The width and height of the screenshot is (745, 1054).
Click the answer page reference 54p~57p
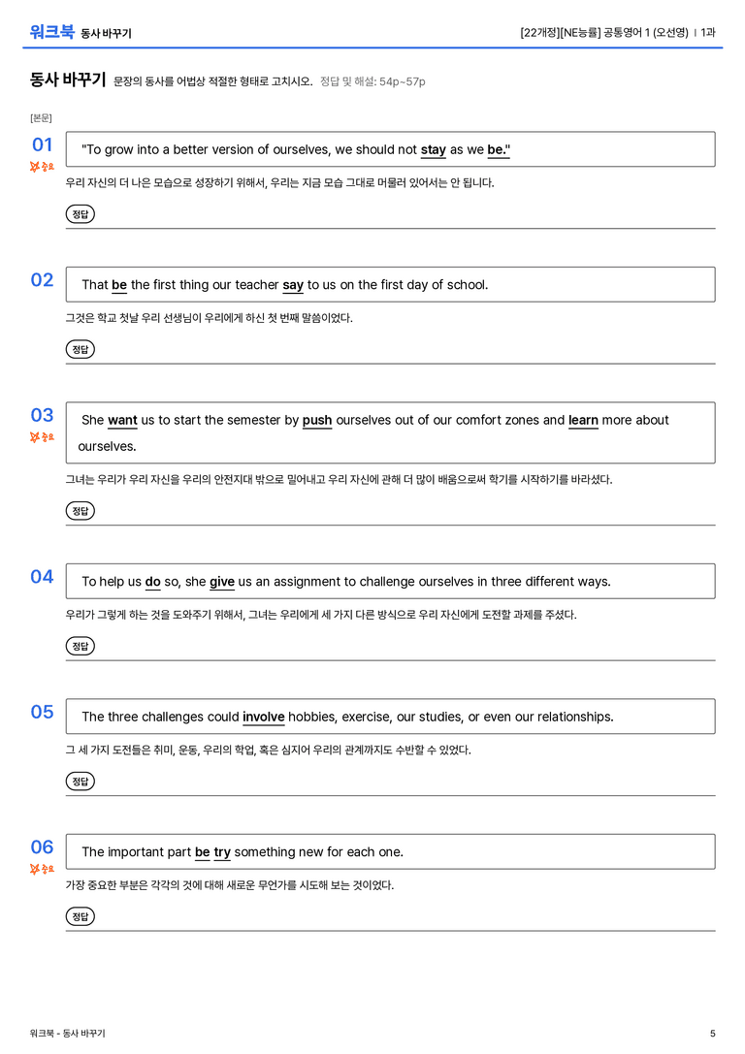pos(402,82)
